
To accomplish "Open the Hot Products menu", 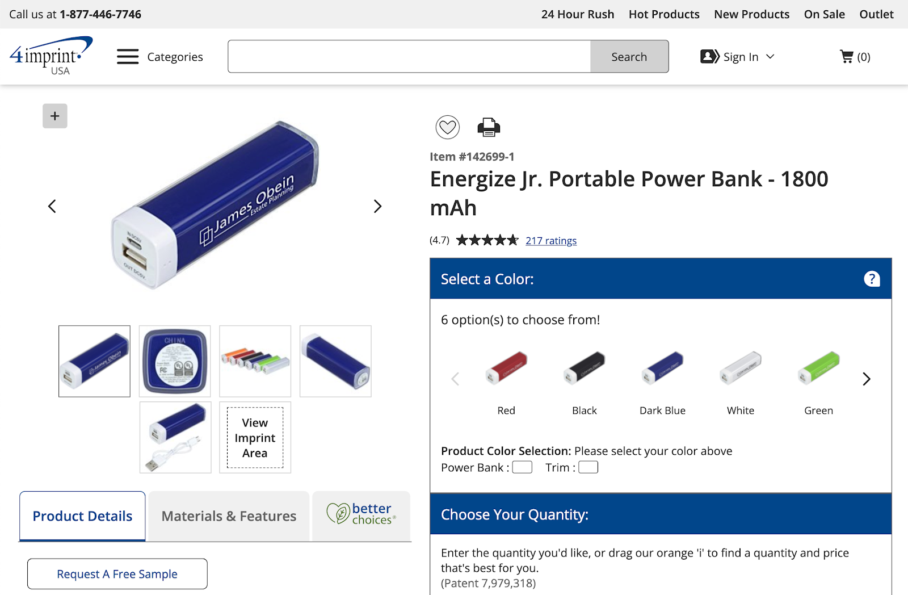I will click(664, 14).
